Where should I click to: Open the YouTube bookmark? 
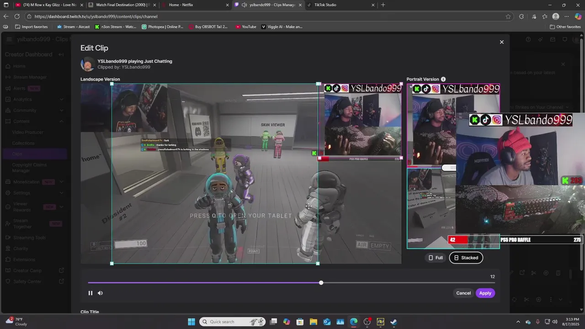tap(246, 27)
